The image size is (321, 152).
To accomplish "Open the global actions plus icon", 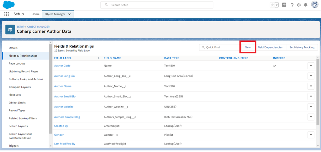I will [284, 5].
